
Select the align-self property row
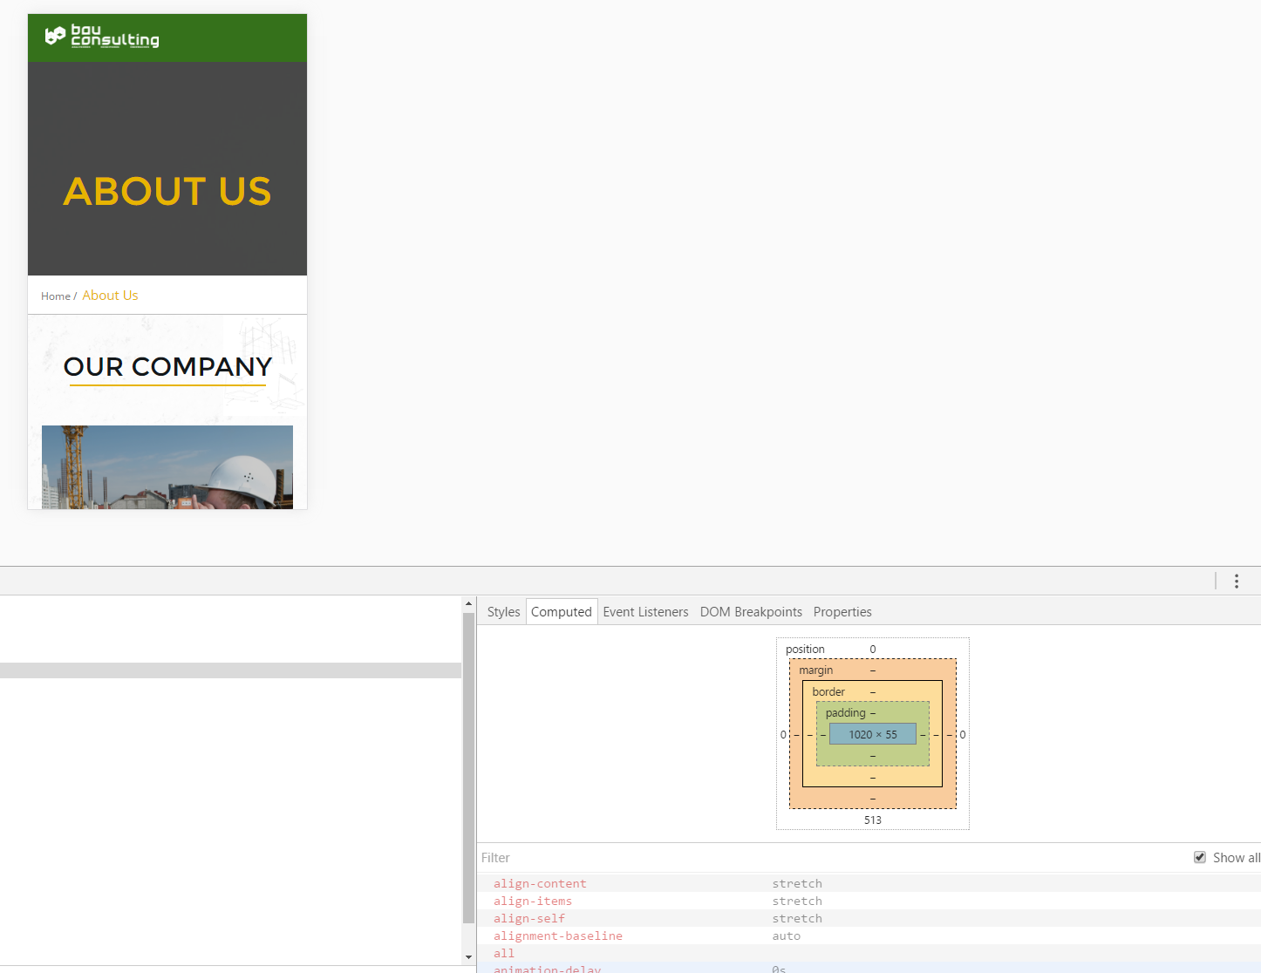869,918
